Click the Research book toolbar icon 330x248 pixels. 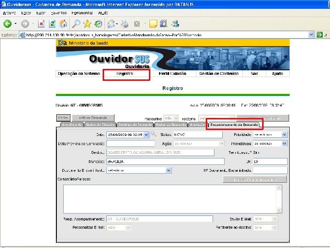pos(164,23)
